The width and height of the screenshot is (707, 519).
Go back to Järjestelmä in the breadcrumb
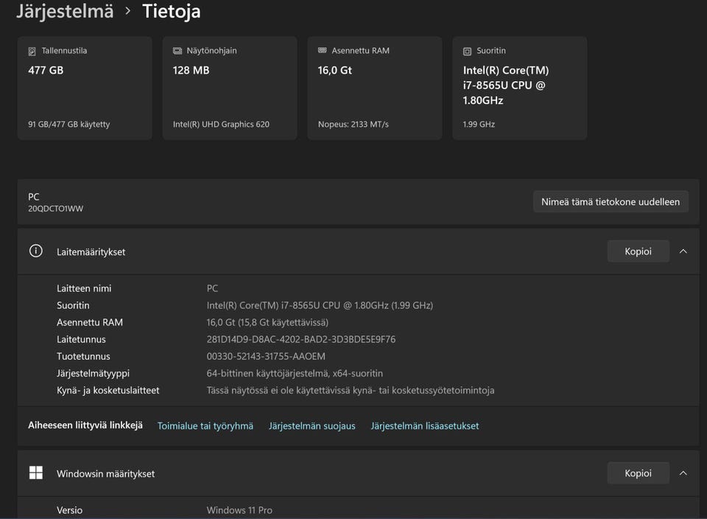tap(65, 11)
